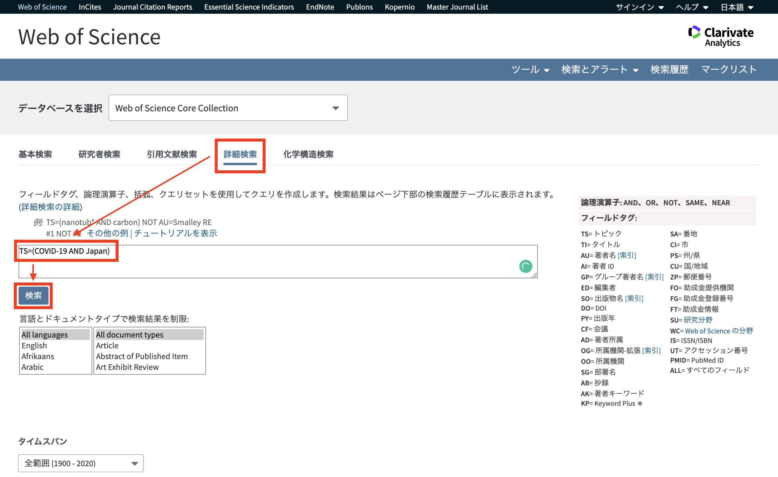The width and height of the screenshot is (778, 477).
Task: Click the green Grammarly icon in query box
Action: click(525, 266)
